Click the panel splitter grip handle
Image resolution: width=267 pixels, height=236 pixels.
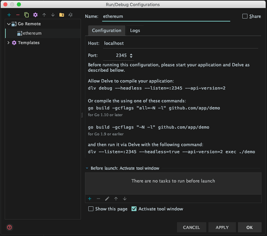[x=82, y=115]
